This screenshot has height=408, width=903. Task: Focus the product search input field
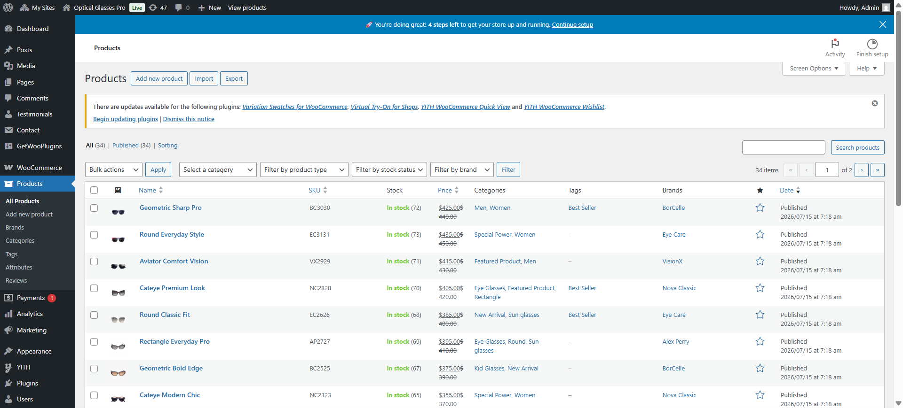[x=784, y=147]
